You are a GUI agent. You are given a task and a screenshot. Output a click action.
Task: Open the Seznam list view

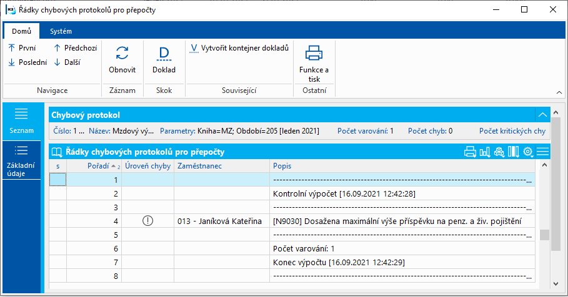[x=21, y=121]
